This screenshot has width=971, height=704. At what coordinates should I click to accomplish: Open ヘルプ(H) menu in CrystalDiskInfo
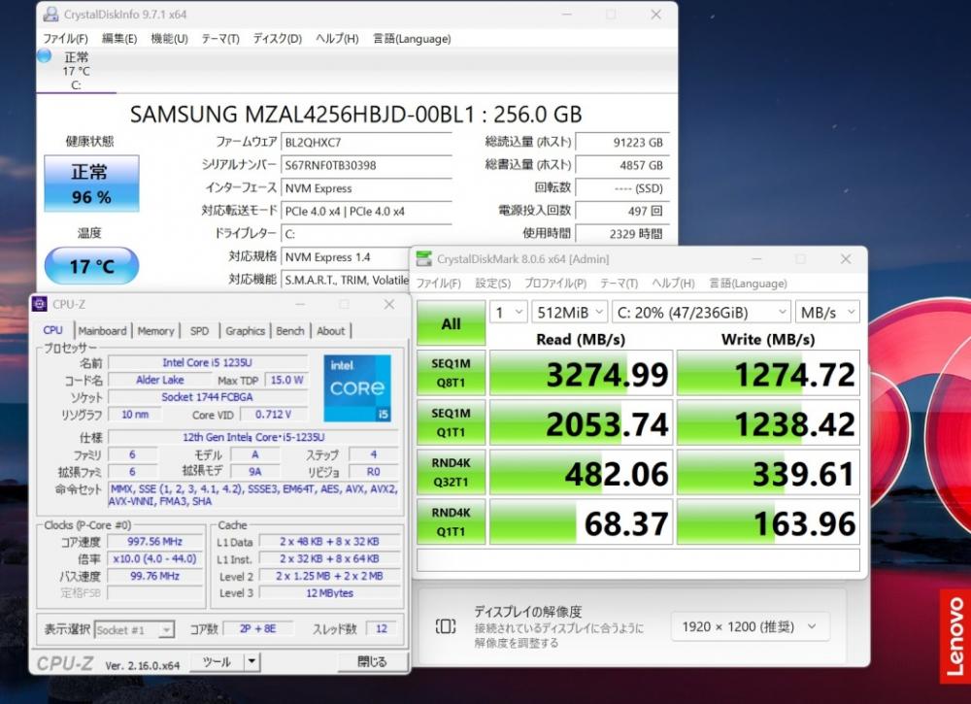point(337,39)
